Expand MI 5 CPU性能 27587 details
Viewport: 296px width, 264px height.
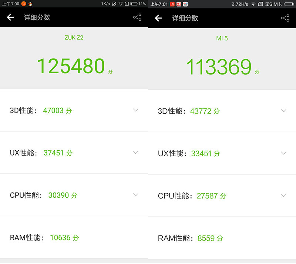point(284,196)
